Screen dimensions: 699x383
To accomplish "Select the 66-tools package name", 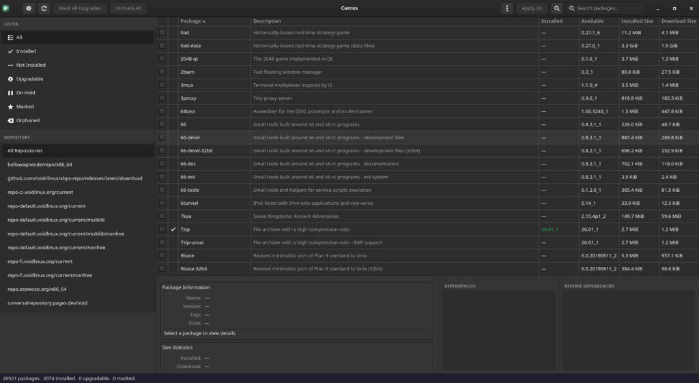I will coord(190,190).
